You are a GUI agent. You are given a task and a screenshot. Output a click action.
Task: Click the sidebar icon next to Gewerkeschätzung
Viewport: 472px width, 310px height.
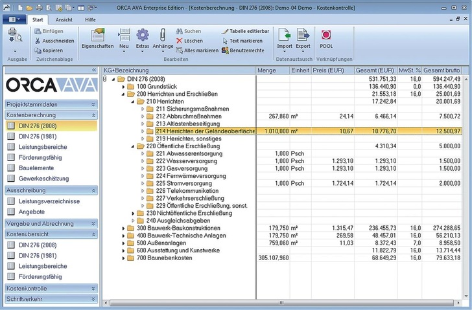coord(11,178)
